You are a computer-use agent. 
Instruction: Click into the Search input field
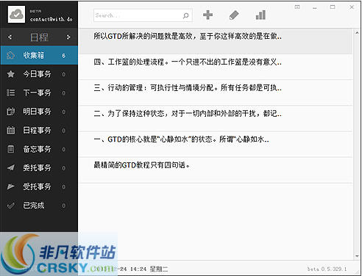[143, 15]
